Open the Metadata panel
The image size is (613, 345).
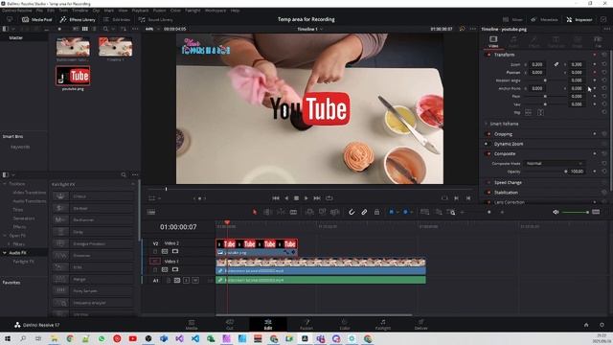(544, 19)
